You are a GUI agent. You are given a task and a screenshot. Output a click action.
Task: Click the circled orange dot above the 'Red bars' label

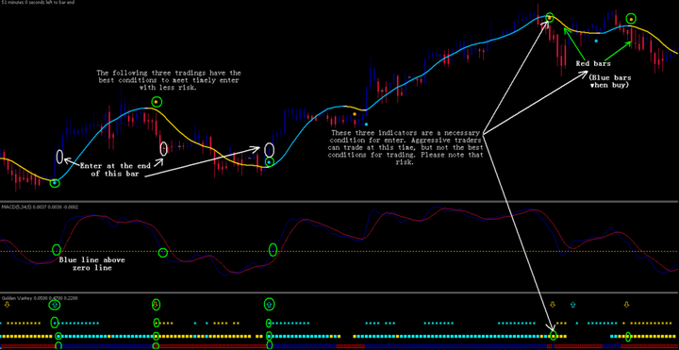point(631,19)
